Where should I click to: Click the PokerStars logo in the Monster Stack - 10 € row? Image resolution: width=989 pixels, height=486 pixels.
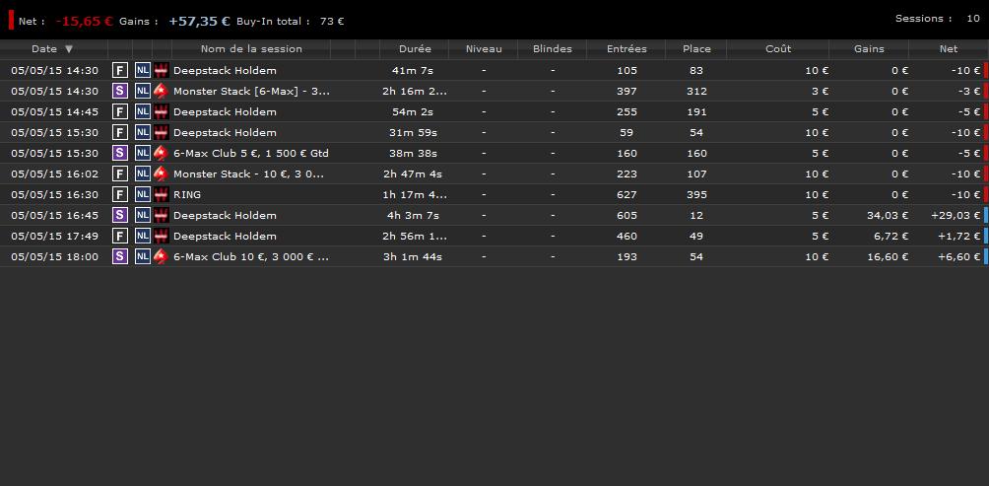tap(162, 174)
